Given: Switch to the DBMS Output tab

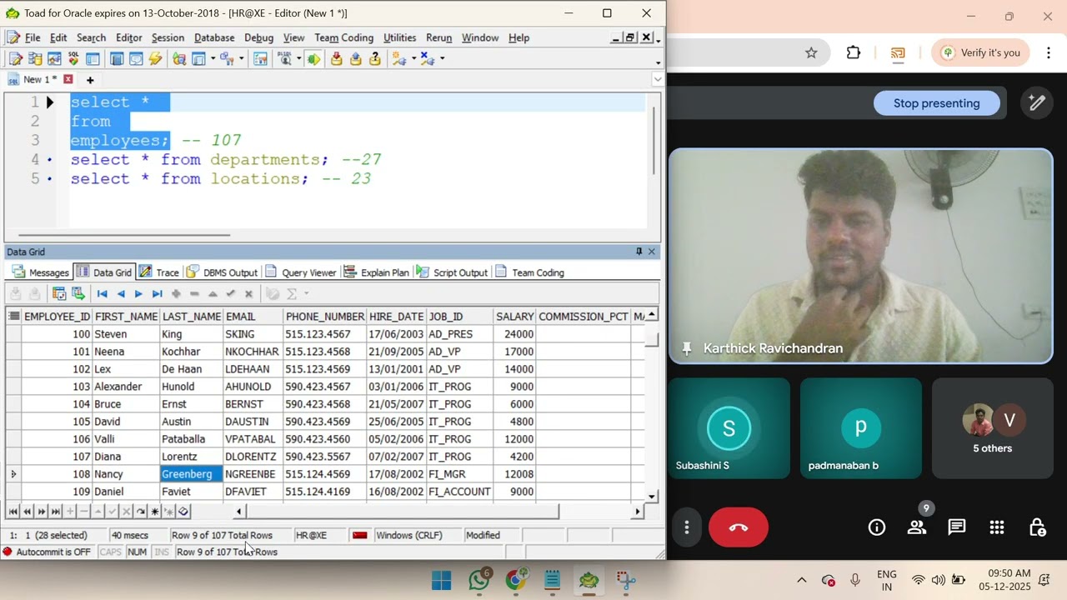Looking at the screenshot, I should [222, 272].
